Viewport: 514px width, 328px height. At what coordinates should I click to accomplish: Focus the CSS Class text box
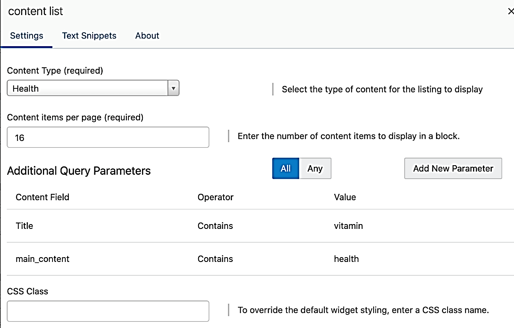[x=108, y=311]
